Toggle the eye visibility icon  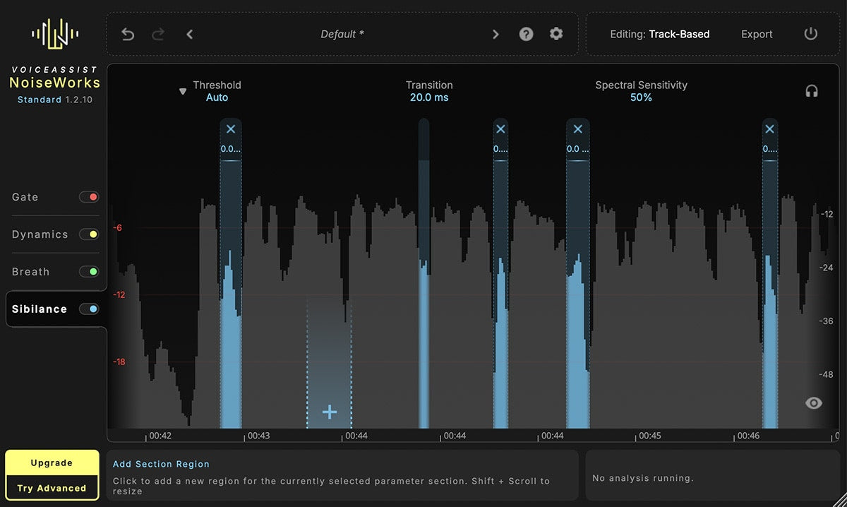[814, 403]
